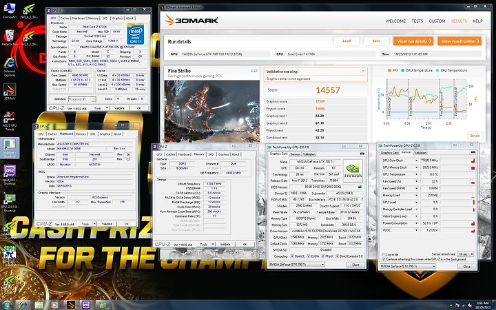Switch to GPU-Z via taskbar icon
Viewport: 496px width, 310px height.
pos(102,305)
